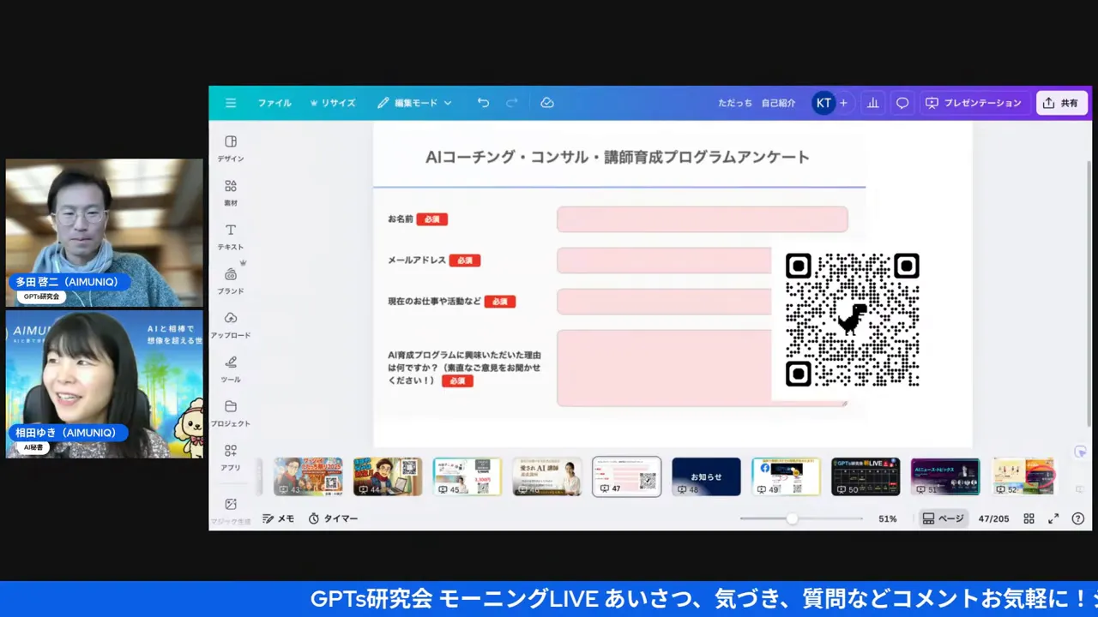Open the comment bubble icon in the top bar
This screenshot has height=617, width=1098.
point(902,103)
